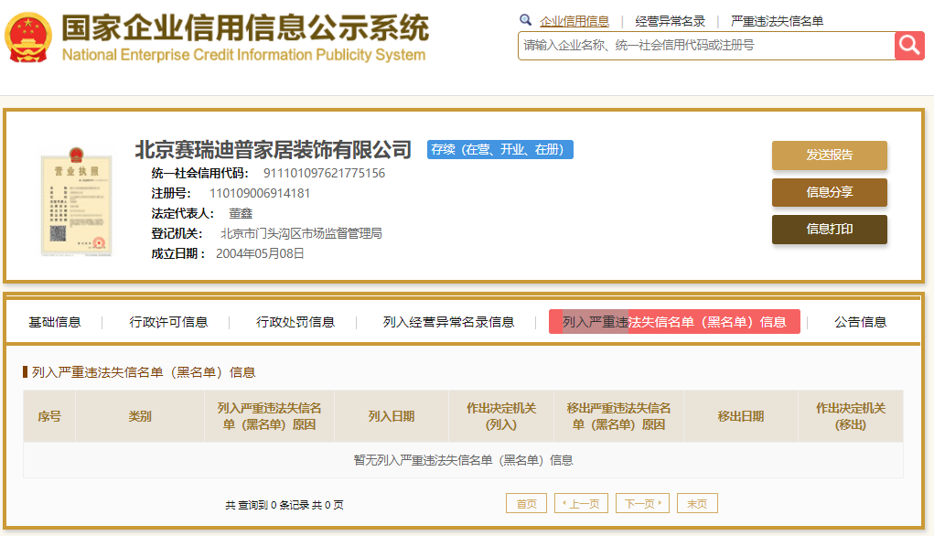Focus the enterprise name search field

point(706,45)
